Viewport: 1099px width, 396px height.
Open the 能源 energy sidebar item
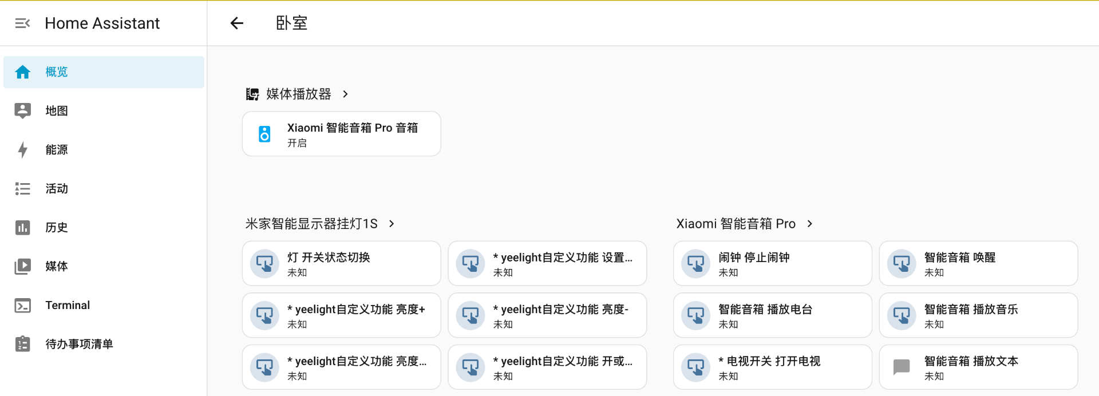[104, 150]
